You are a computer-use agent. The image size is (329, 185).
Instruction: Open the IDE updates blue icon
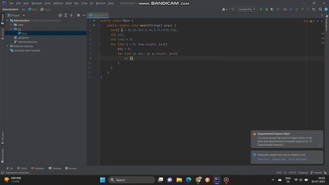[326, 9]
